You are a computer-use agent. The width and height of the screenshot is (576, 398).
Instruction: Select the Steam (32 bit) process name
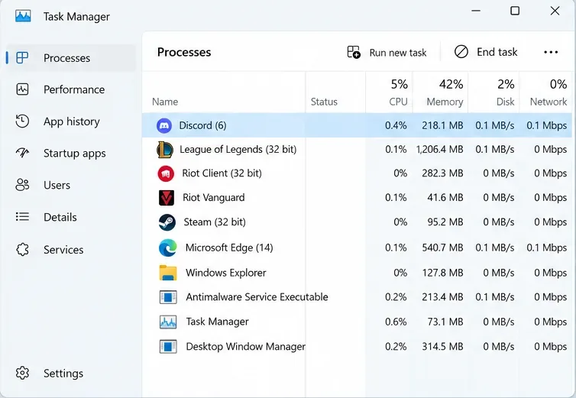click(x=215, y=222)
